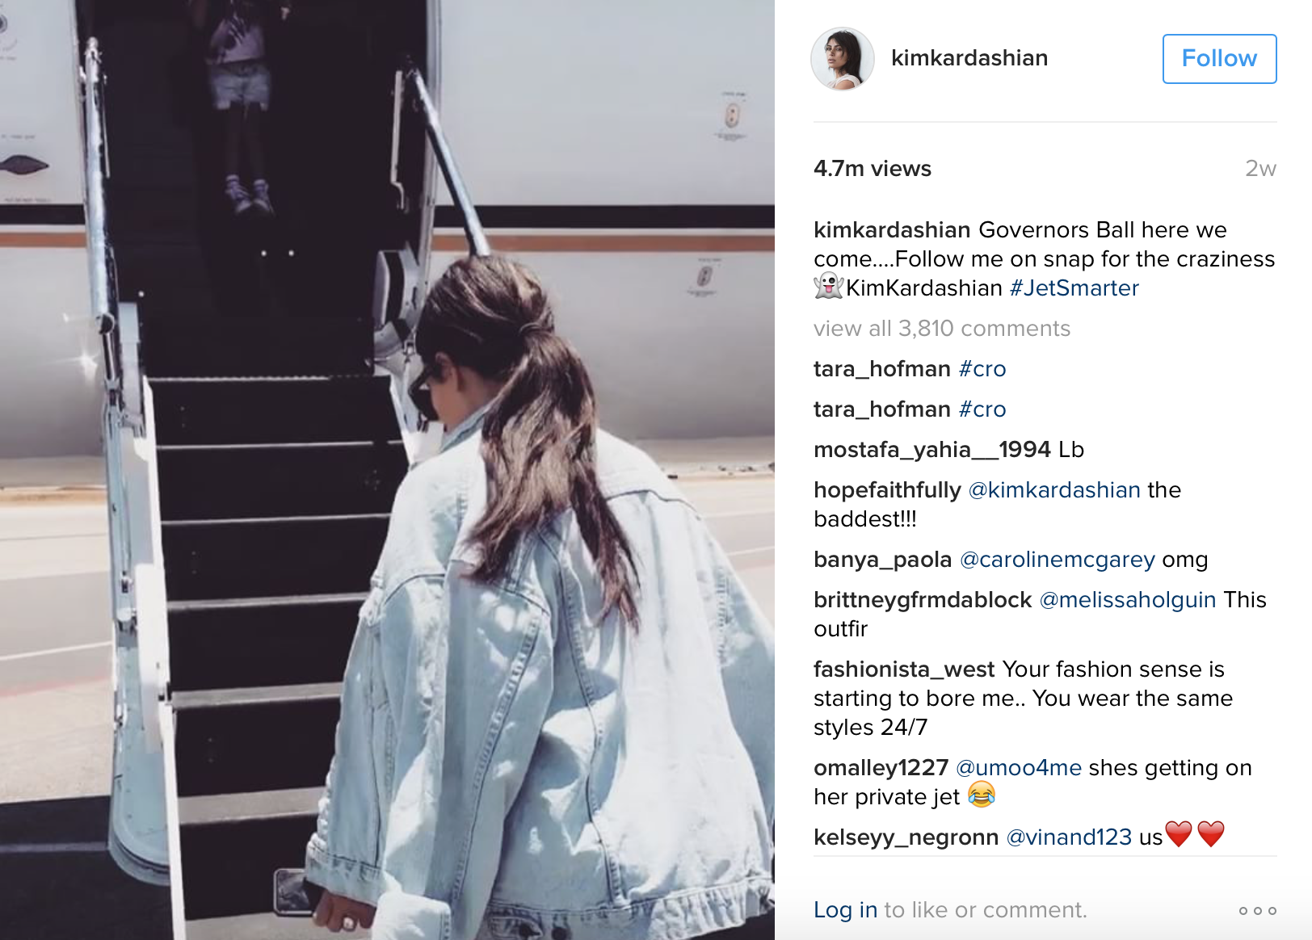Viewport: 1312px width, 940px height.
Task: Click the Log in link
Action: pyautogui.click(x=845, y=910)
